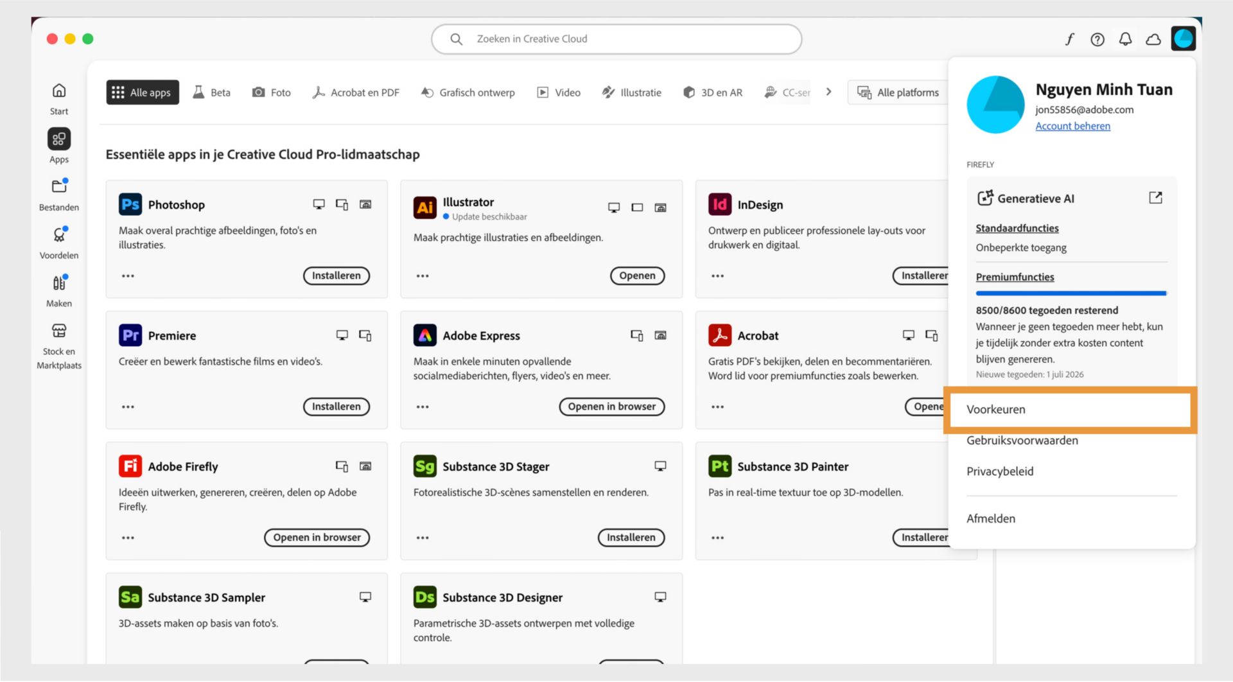Image resolution: width=1233 pixels, height=682 pixels.
Task: Click Photoshop desktop platform icon
Action: pyautogui.click(x=319, y=205)
